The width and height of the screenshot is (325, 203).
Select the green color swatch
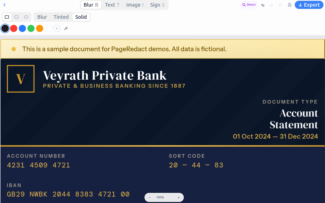click(31, 28)
